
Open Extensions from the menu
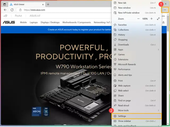click(137, 59)
